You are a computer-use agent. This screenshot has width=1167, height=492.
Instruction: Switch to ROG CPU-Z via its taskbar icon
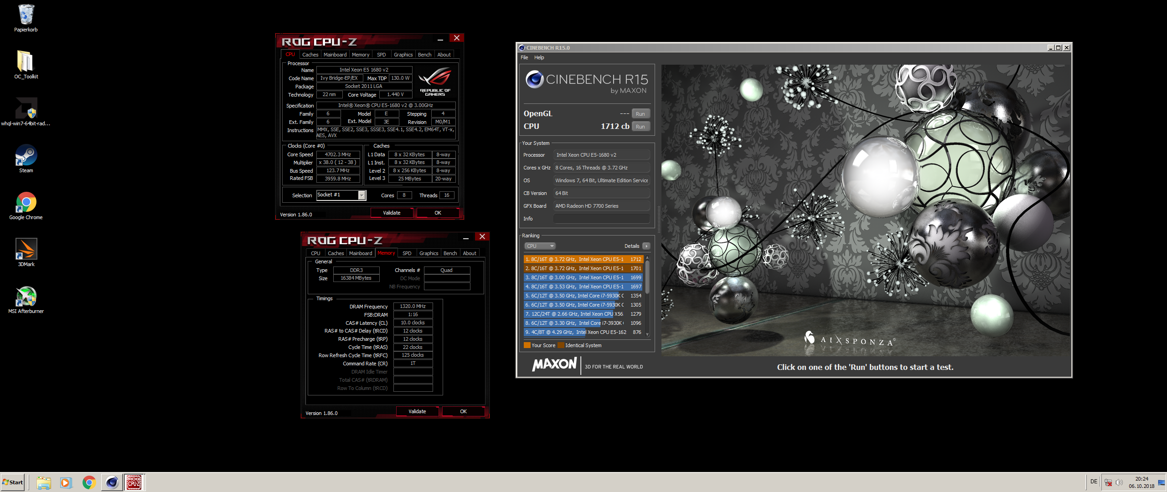(x=134, y=482)
